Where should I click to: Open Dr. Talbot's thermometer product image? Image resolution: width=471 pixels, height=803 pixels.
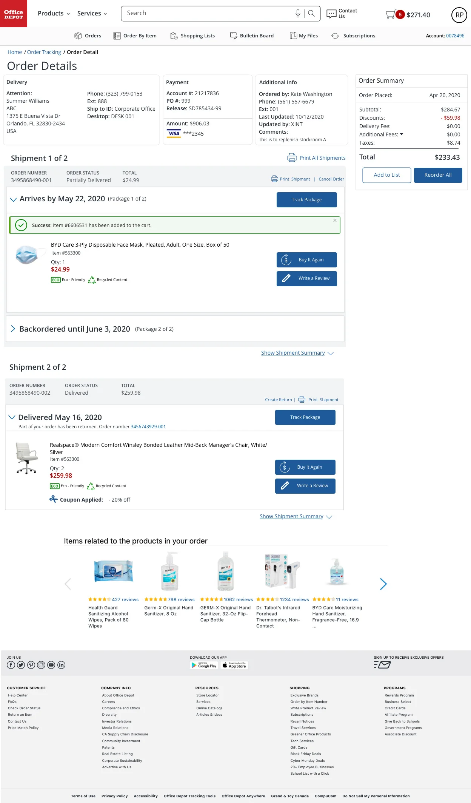click(x=282, y=571)
